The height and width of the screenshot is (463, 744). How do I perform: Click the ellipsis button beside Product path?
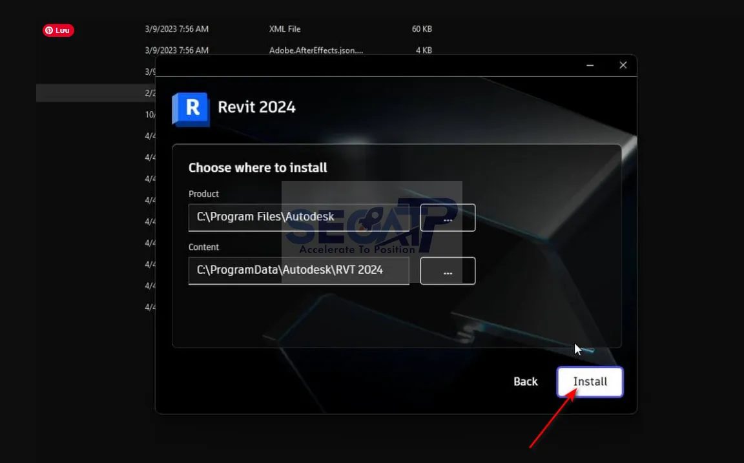point(448,218)
